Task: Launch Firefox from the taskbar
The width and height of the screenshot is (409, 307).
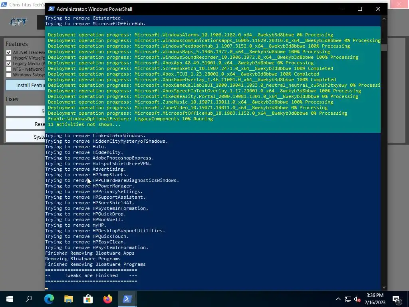Action: 108,299
